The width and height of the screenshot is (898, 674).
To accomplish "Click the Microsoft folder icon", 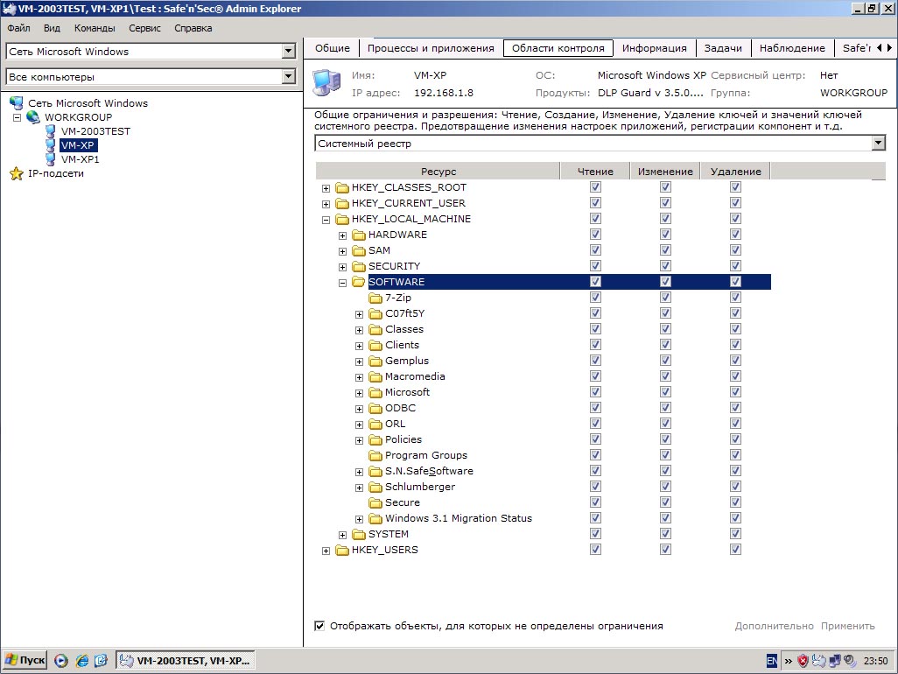I will (x=375, y=392).
